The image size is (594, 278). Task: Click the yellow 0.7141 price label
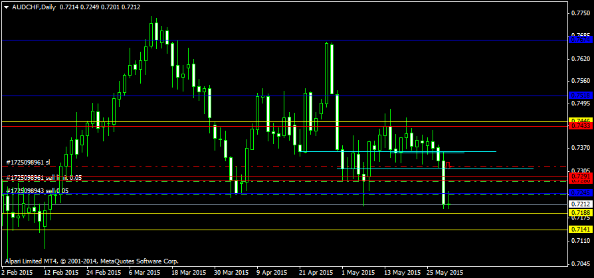click(x=581, y=229)
